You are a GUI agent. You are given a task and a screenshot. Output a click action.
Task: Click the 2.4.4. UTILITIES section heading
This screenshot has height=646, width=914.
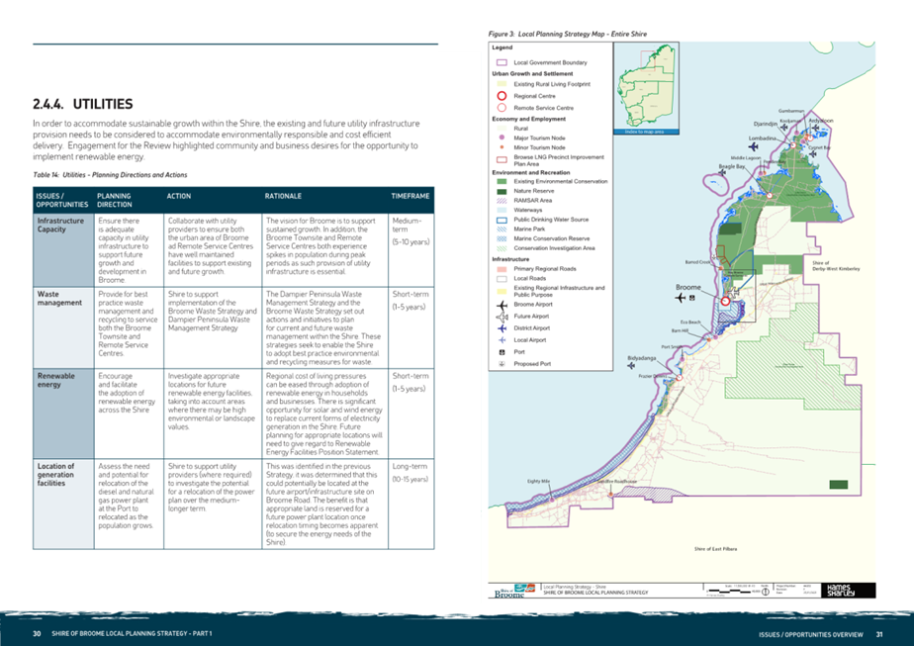[x=83, y=104]
